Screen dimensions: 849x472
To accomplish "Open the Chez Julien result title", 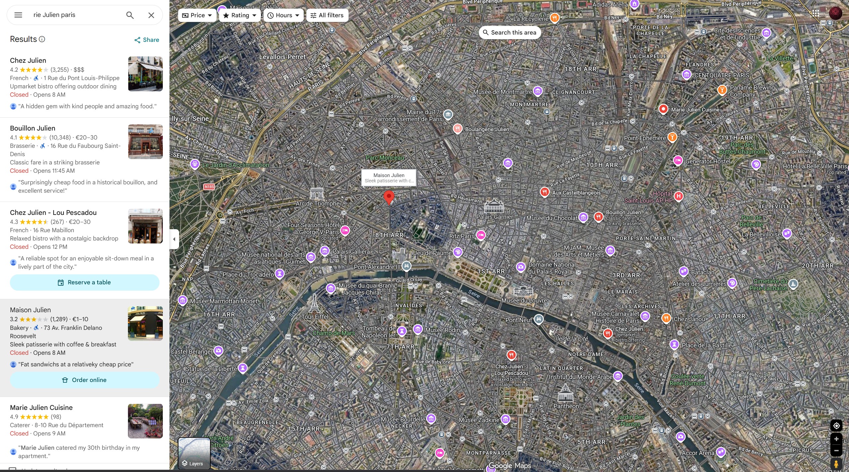I will [28, 60].
